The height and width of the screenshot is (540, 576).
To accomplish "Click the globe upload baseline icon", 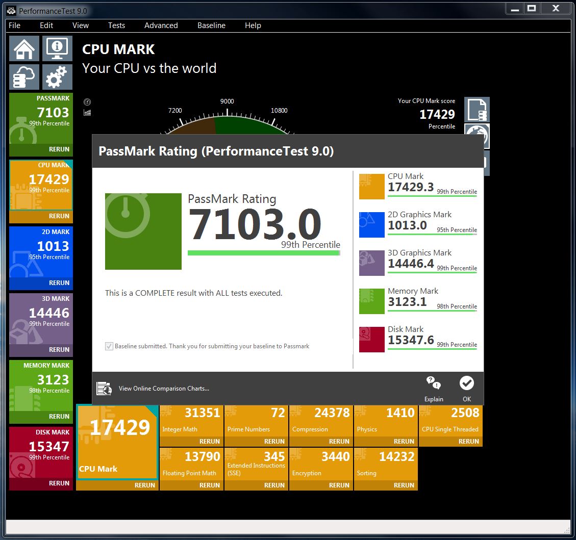I will point(477,136).
